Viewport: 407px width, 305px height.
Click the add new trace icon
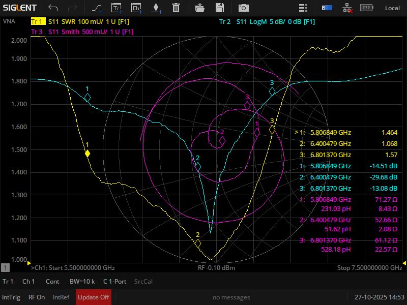(x=117, y=8)
